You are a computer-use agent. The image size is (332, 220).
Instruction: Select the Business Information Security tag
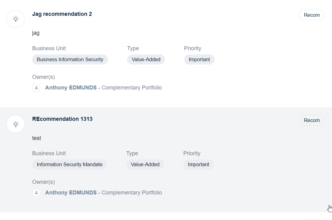[70, 60]
